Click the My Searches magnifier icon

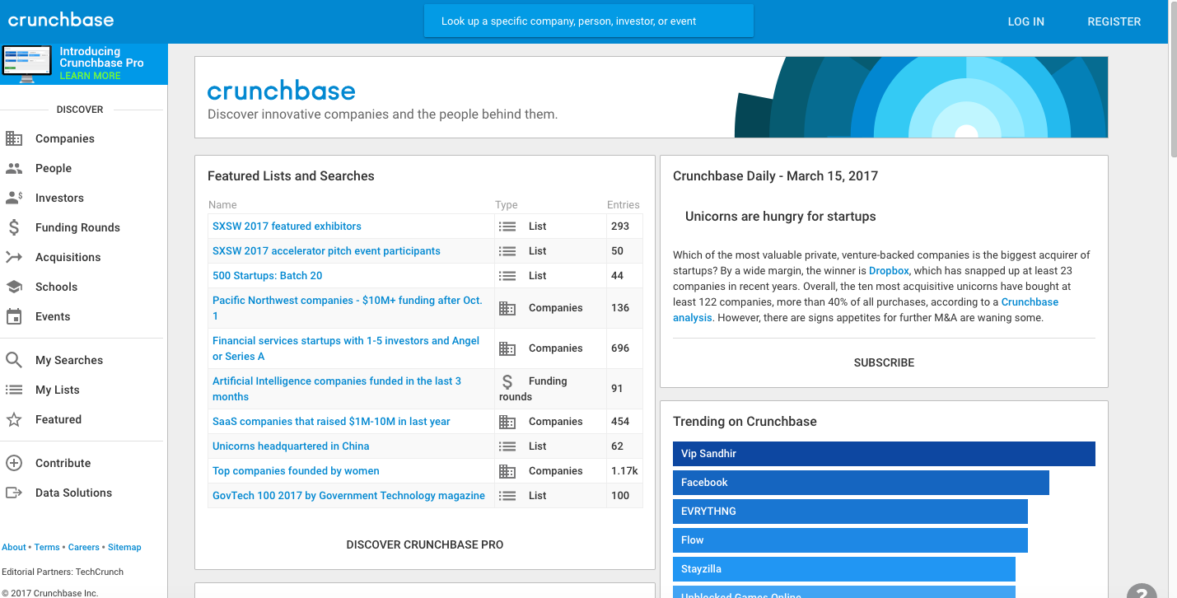14,360
